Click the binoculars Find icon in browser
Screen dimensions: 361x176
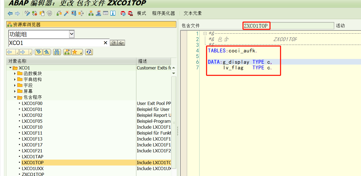(57, 52)
